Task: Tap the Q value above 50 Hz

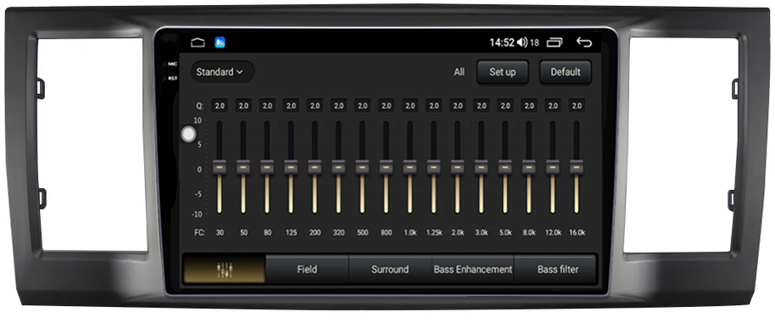Action: tap(243, 106)
